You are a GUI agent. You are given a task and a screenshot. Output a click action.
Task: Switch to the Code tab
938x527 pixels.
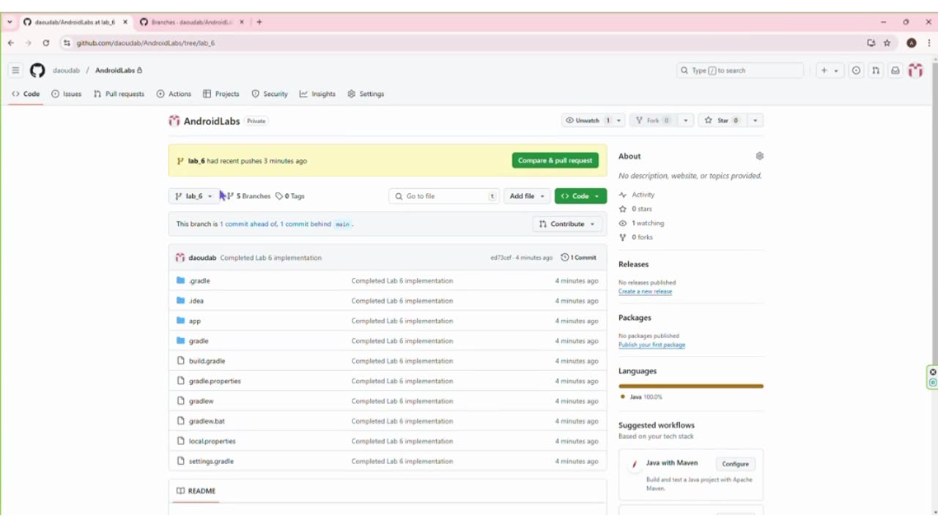coord(26,94)
